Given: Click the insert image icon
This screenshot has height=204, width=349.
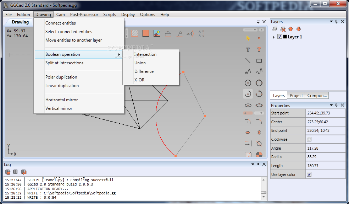Looking at the screenshot, I should 157,33.
